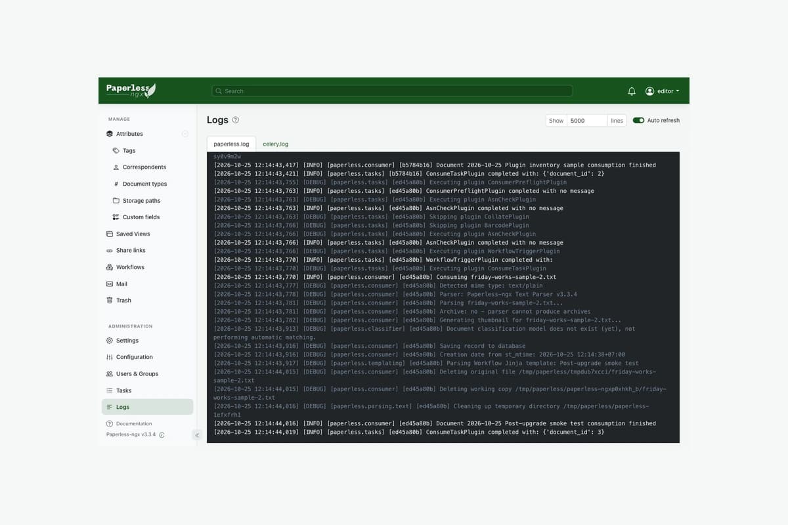Click the help icon beside the Logs heading
This screenshot has height=525, width=788.
(x=236, y=120)
